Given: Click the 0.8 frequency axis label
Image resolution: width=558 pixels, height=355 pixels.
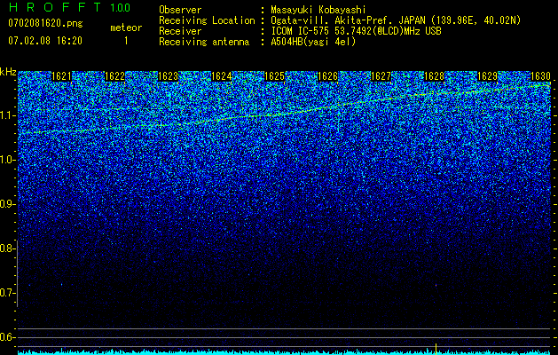Looking at the screenshot, I should [6, 248].
